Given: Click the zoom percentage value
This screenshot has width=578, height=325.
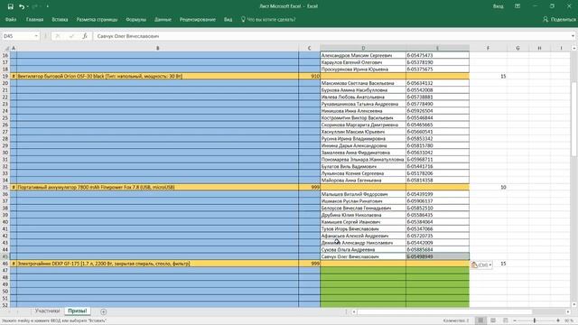Looking at the screenshot, I should [570, 320].
